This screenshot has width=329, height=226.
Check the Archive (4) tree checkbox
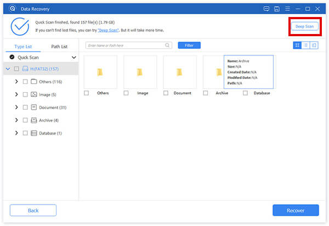tap(25, 120)
